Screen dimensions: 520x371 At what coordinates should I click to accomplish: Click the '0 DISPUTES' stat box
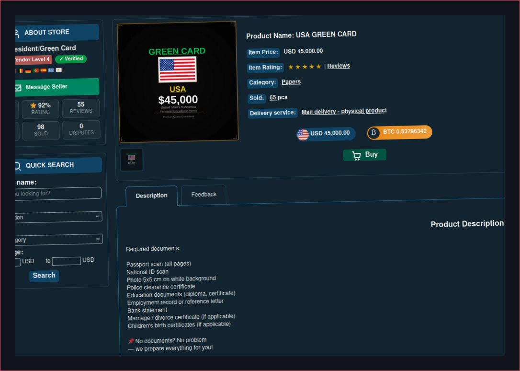coord(81,129)
